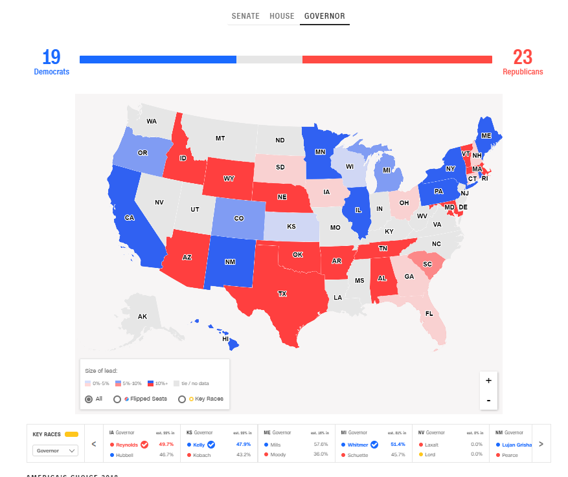Open the ME Governor race card

coord(296,443)
